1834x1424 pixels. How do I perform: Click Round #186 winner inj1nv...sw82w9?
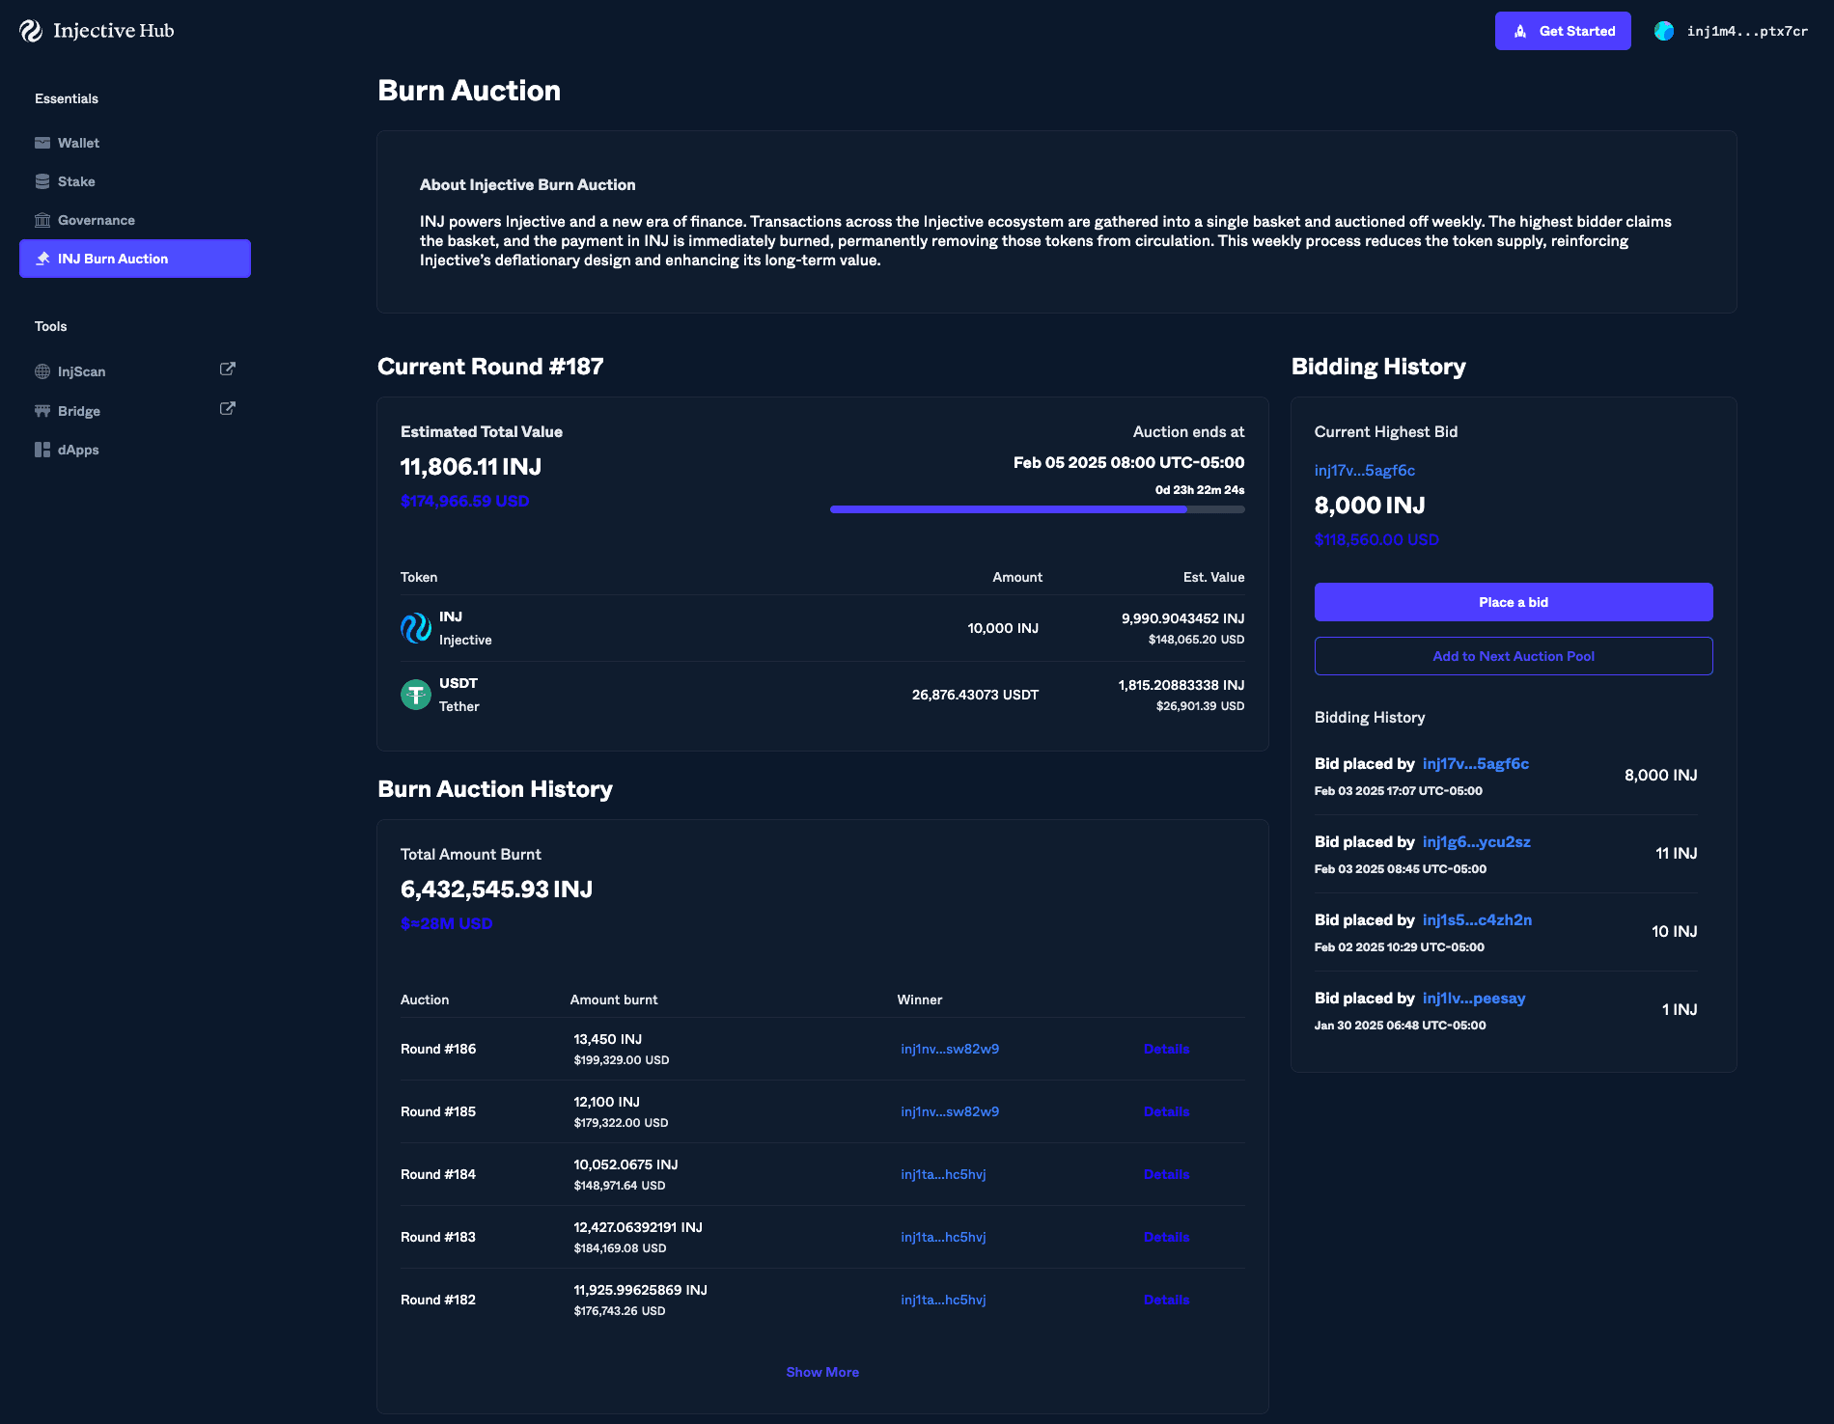click(950, 1049)
